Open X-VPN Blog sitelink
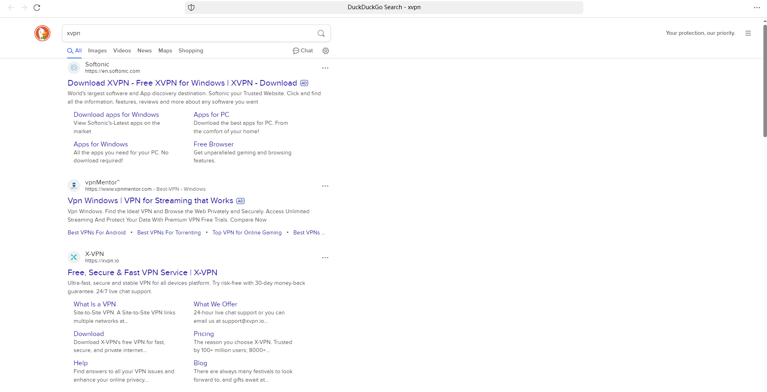 click(x=200, y=363)
